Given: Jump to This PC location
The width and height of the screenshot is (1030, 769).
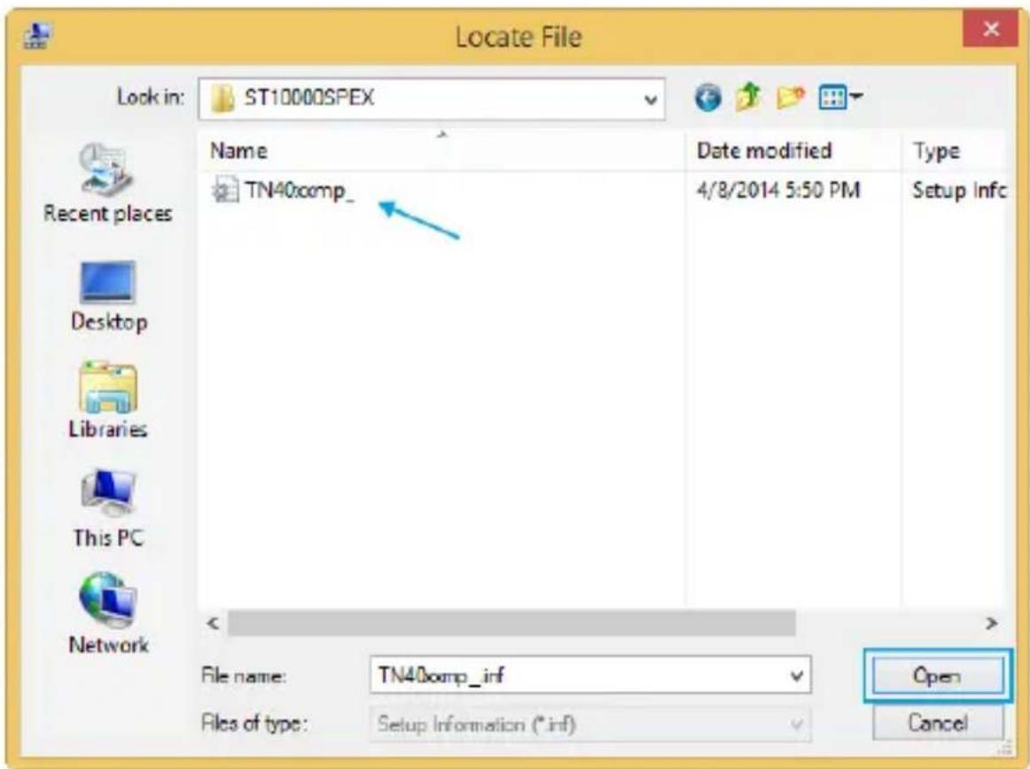Looking at the screenshot, I should click(x=108, y=509).
